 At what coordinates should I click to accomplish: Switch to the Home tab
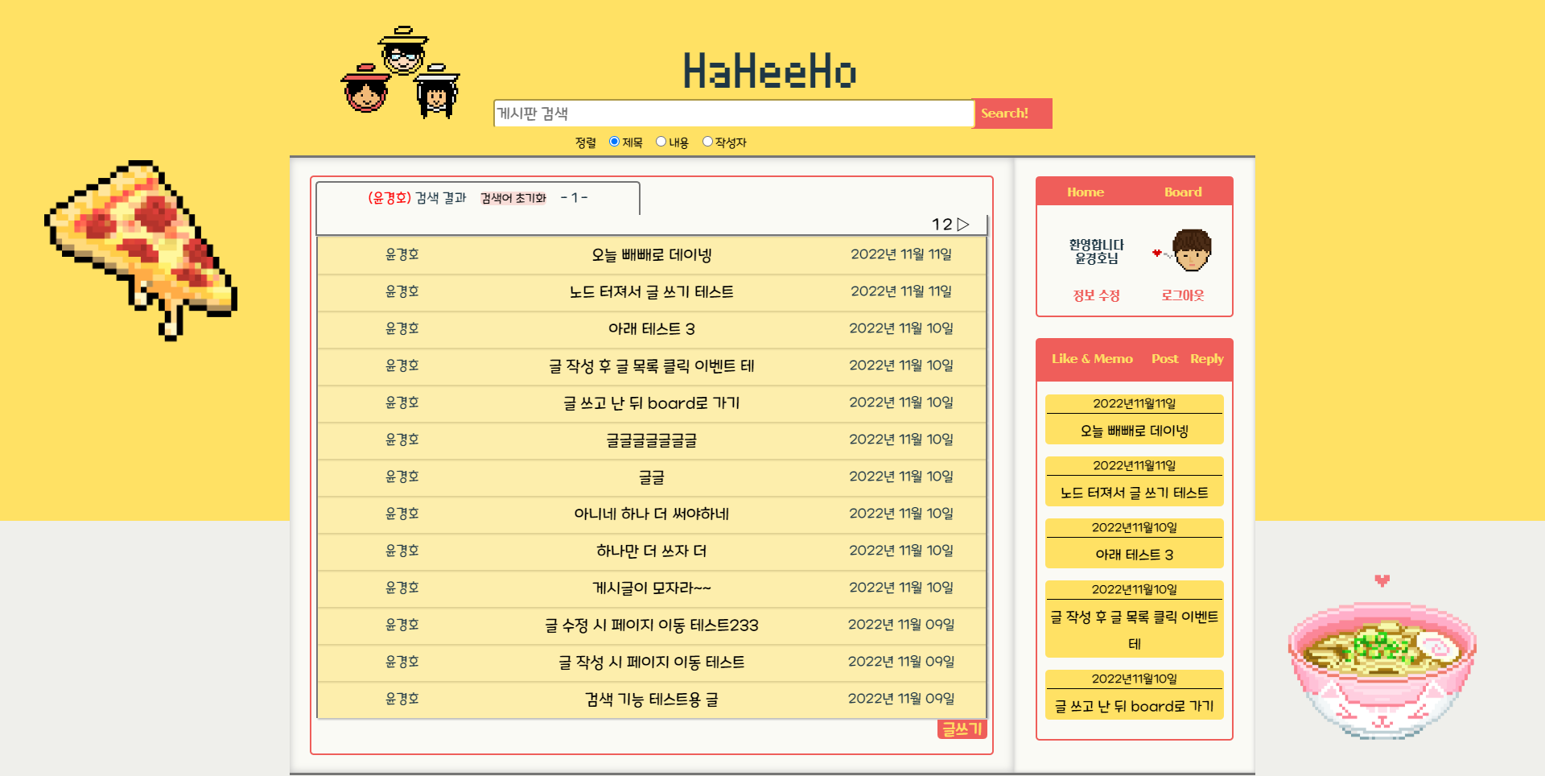1085,192
